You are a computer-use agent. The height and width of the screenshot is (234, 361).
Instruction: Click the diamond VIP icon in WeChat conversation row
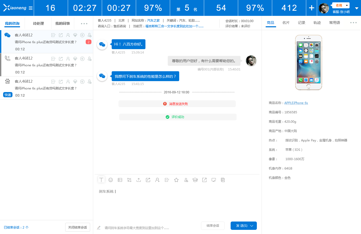[x=75, y=35]
